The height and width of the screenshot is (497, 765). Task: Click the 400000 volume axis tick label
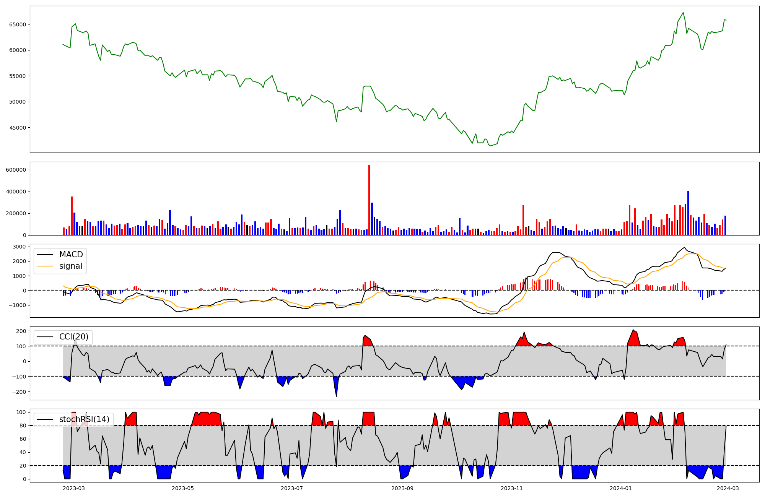point(16,192)
